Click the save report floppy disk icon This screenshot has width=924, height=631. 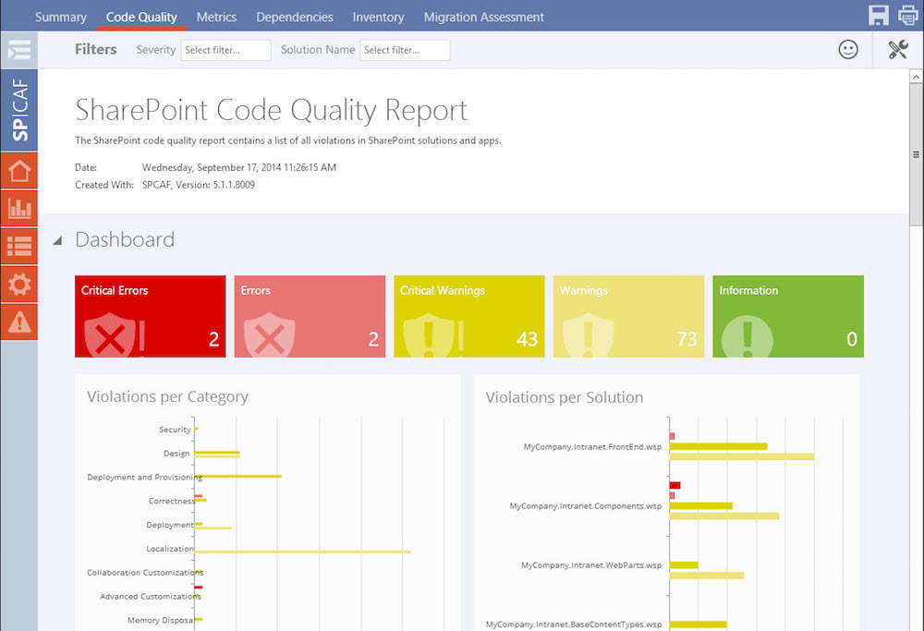[x=879, y=15]
